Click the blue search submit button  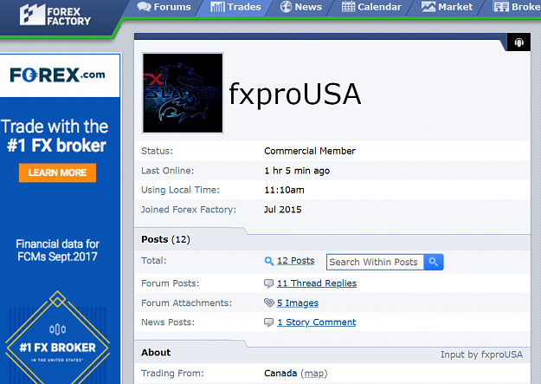coord(434,262)
